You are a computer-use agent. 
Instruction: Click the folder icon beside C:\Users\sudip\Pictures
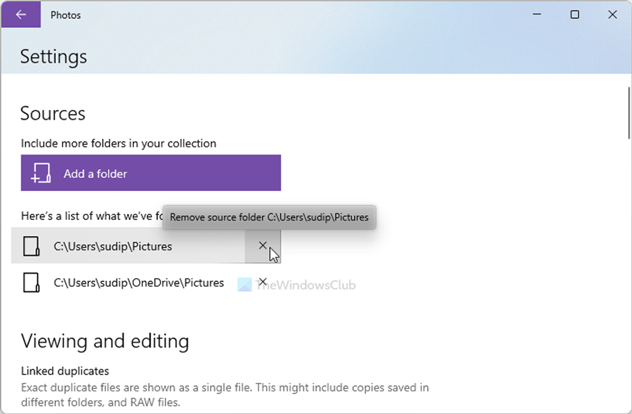click(x=32, y=246)
